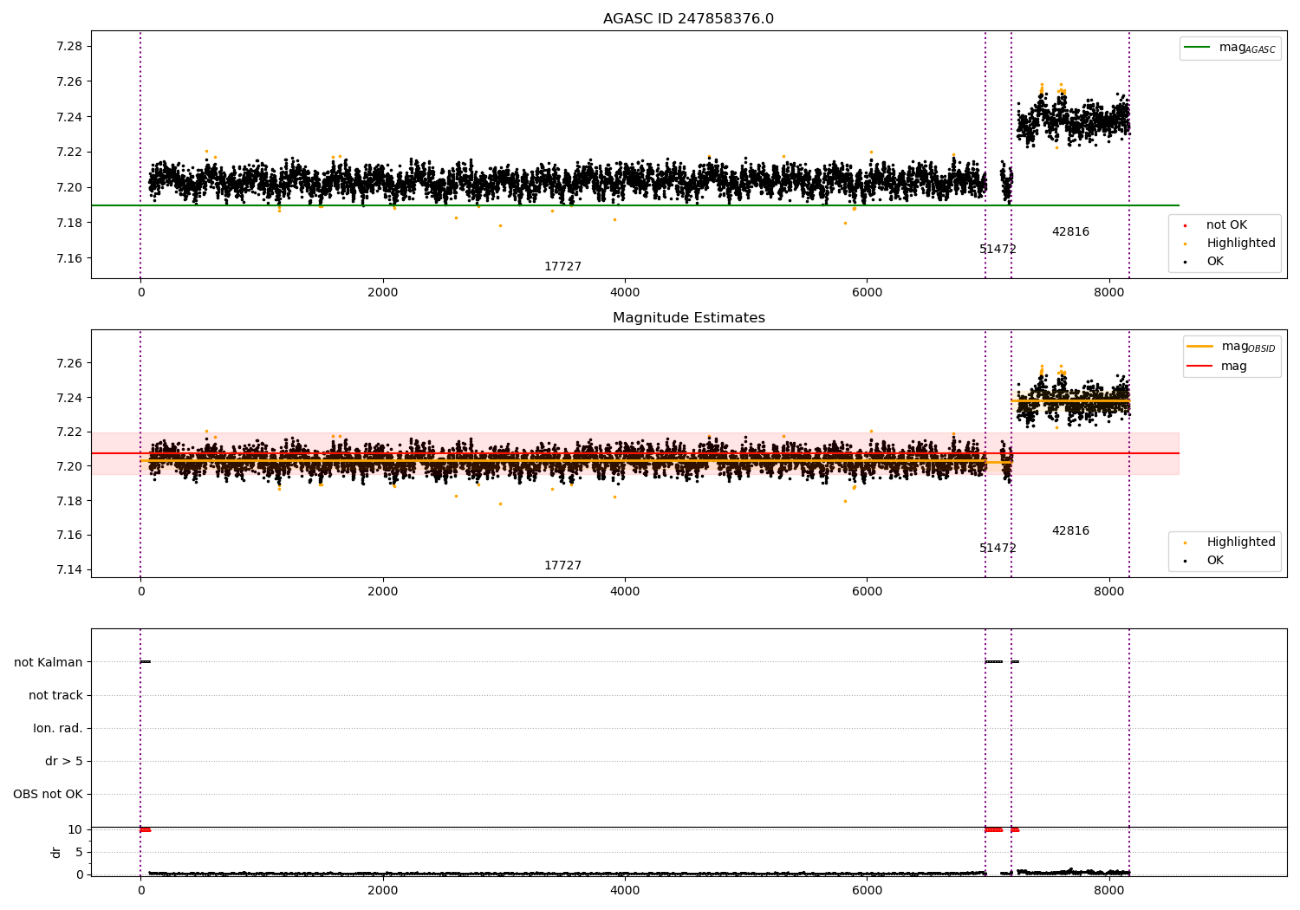Click the red 'mag' legend entry
Viewport: 1300px width, 910px height.
pyautogui.click(x=1217, y=367)
